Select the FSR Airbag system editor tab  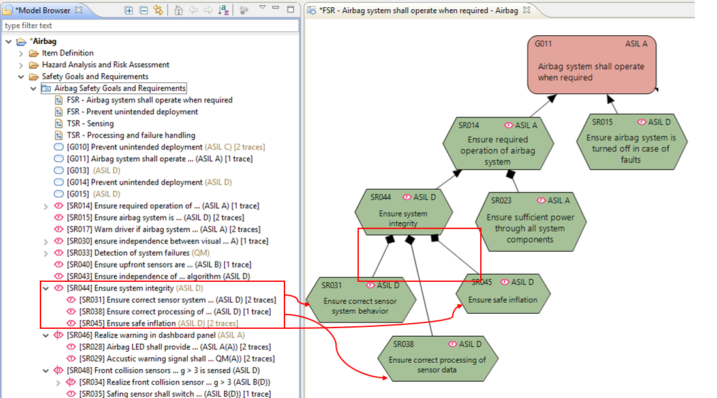pos(418,10)
